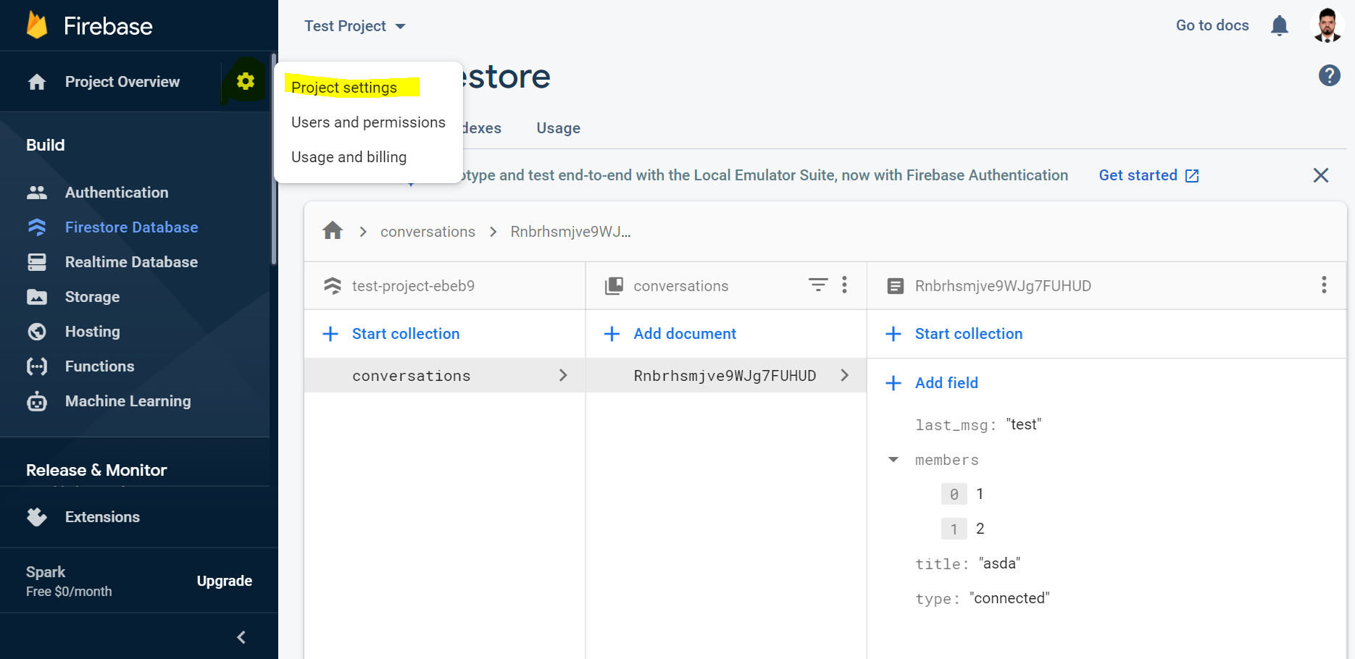1355x659 pixels.
Task: Click the Project Overview home icon
Action: click(37, 82)
